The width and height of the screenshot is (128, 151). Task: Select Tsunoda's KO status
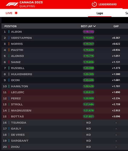88,123
